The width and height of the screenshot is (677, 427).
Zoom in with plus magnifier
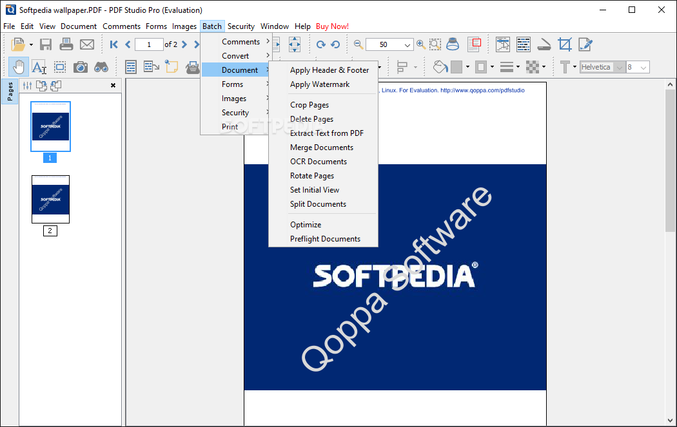[x=421, y=44]
